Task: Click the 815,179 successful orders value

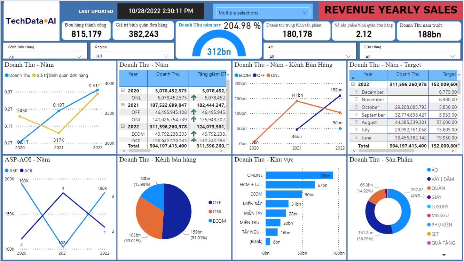Action: 86,34
